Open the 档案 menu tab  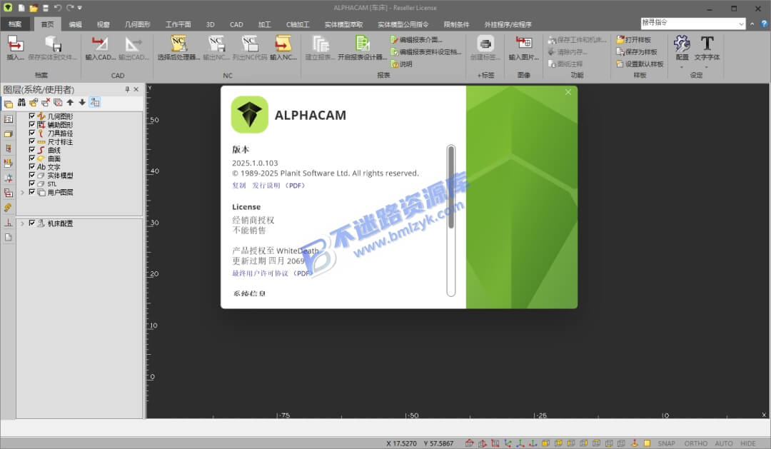click(15, 24)
